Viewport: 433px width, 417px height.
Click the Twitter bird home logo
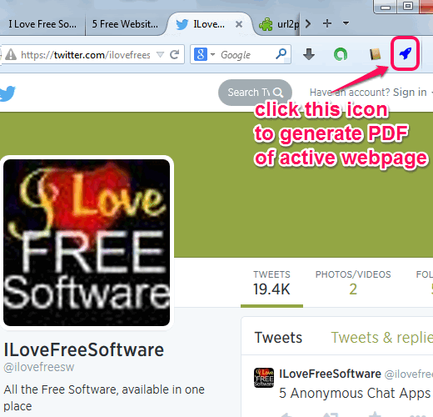pos(7,93)
